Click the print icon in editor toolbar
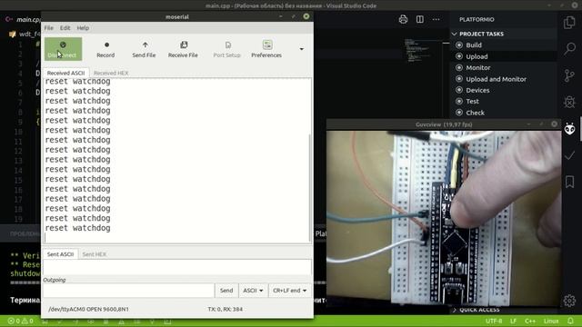The width and height of the screenshot is (582, 327). pos(403,19)
